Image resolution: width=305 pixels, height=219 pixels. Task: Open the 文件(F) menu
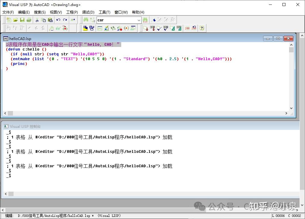pyautogui.click(x=8, y=12)
